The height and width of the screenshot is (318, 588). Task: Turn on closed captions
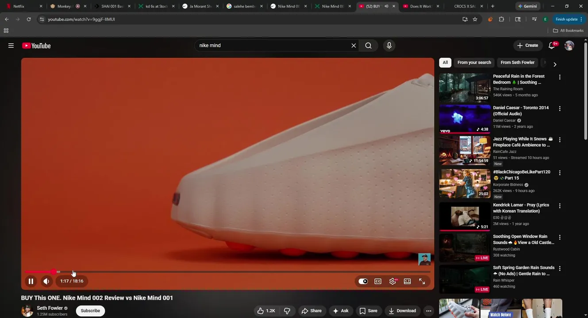tap(378, 281)
